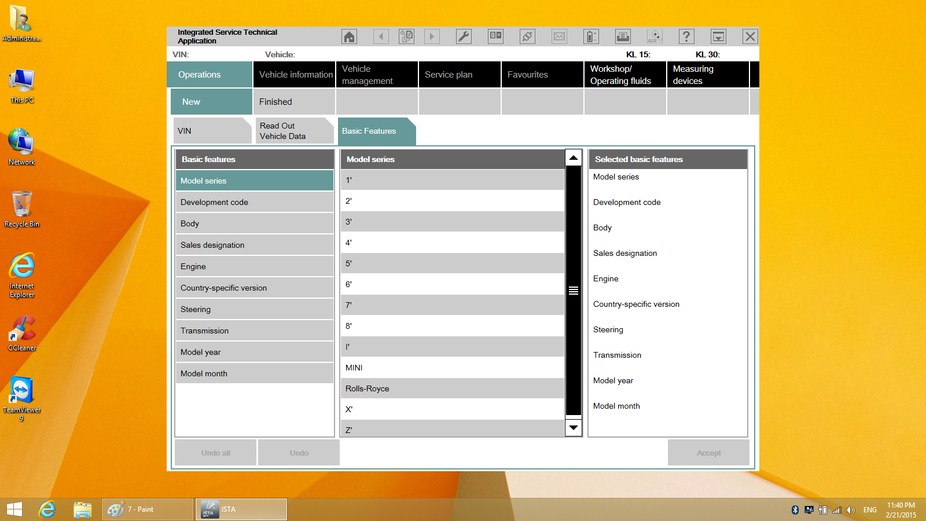Screen dimensions: 926x521
Task: Select Development code in Basic features list
Action: point(255,202)
